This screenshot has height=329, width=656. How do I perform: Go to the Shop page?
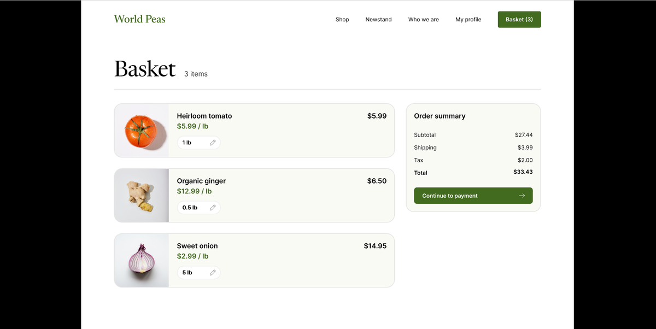click(x=342, y=20)
